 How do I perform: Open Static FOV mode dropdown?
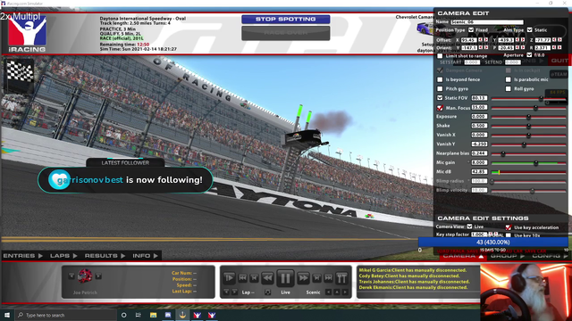coord(440,98)
